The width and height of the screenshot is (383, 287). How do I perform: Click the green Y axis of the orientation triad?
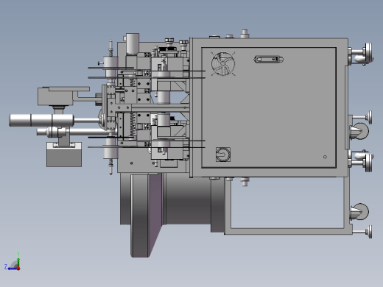pos(18,261)
